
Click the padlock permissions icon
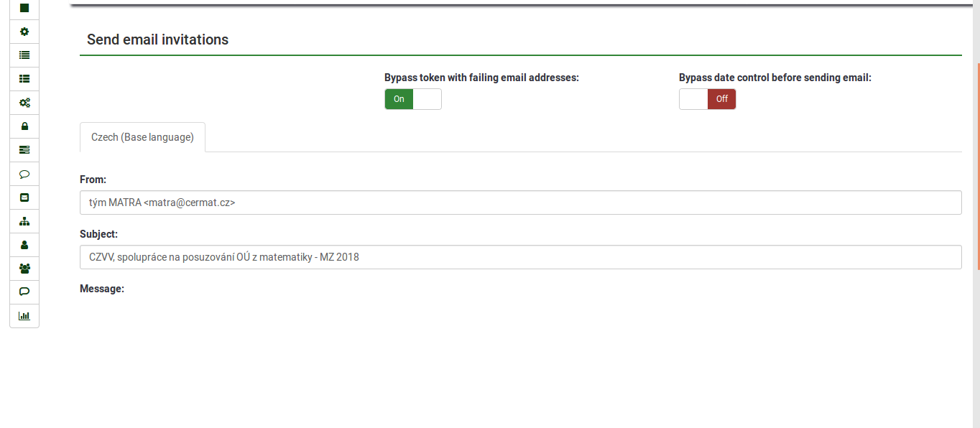tap(24, 126)
